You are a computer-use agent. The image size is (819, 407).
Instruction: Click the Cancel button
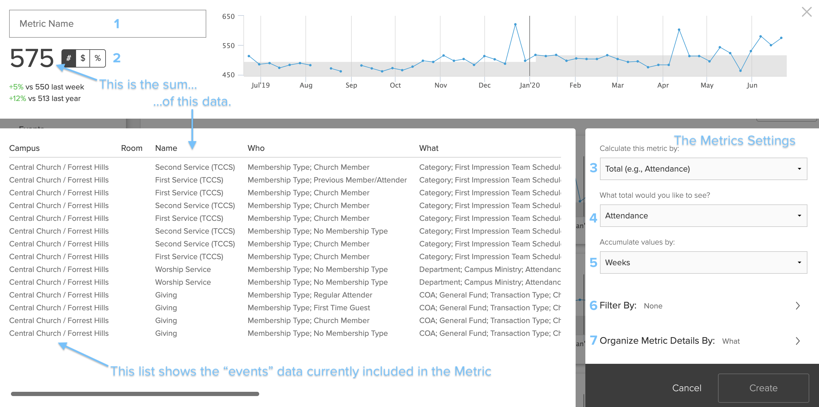pos(687,388)
